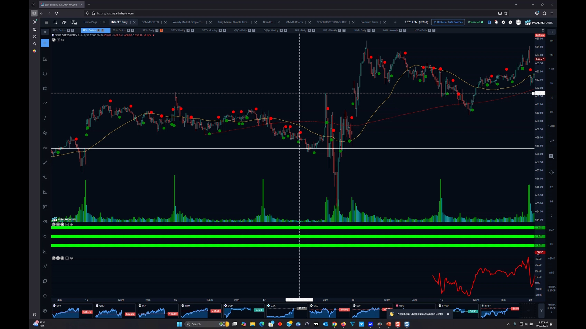This screenshot has height=329, width=586.
Task: Open the options dots on INDICES Daily tab
Action: pyautogui.click(x=130, y=22)
